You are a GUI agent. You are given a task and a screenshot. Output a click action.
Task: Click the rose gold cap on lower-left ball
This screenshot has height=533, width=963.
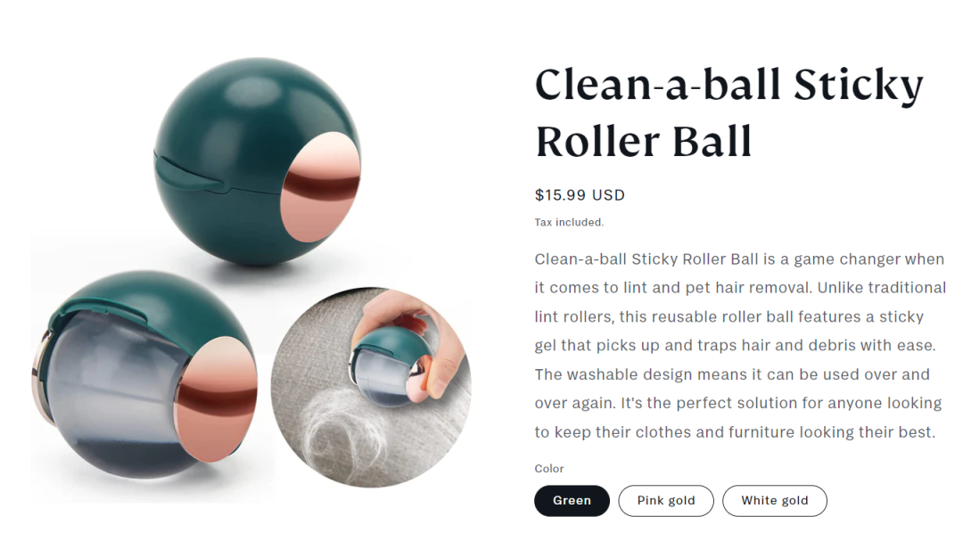point(216,399)
